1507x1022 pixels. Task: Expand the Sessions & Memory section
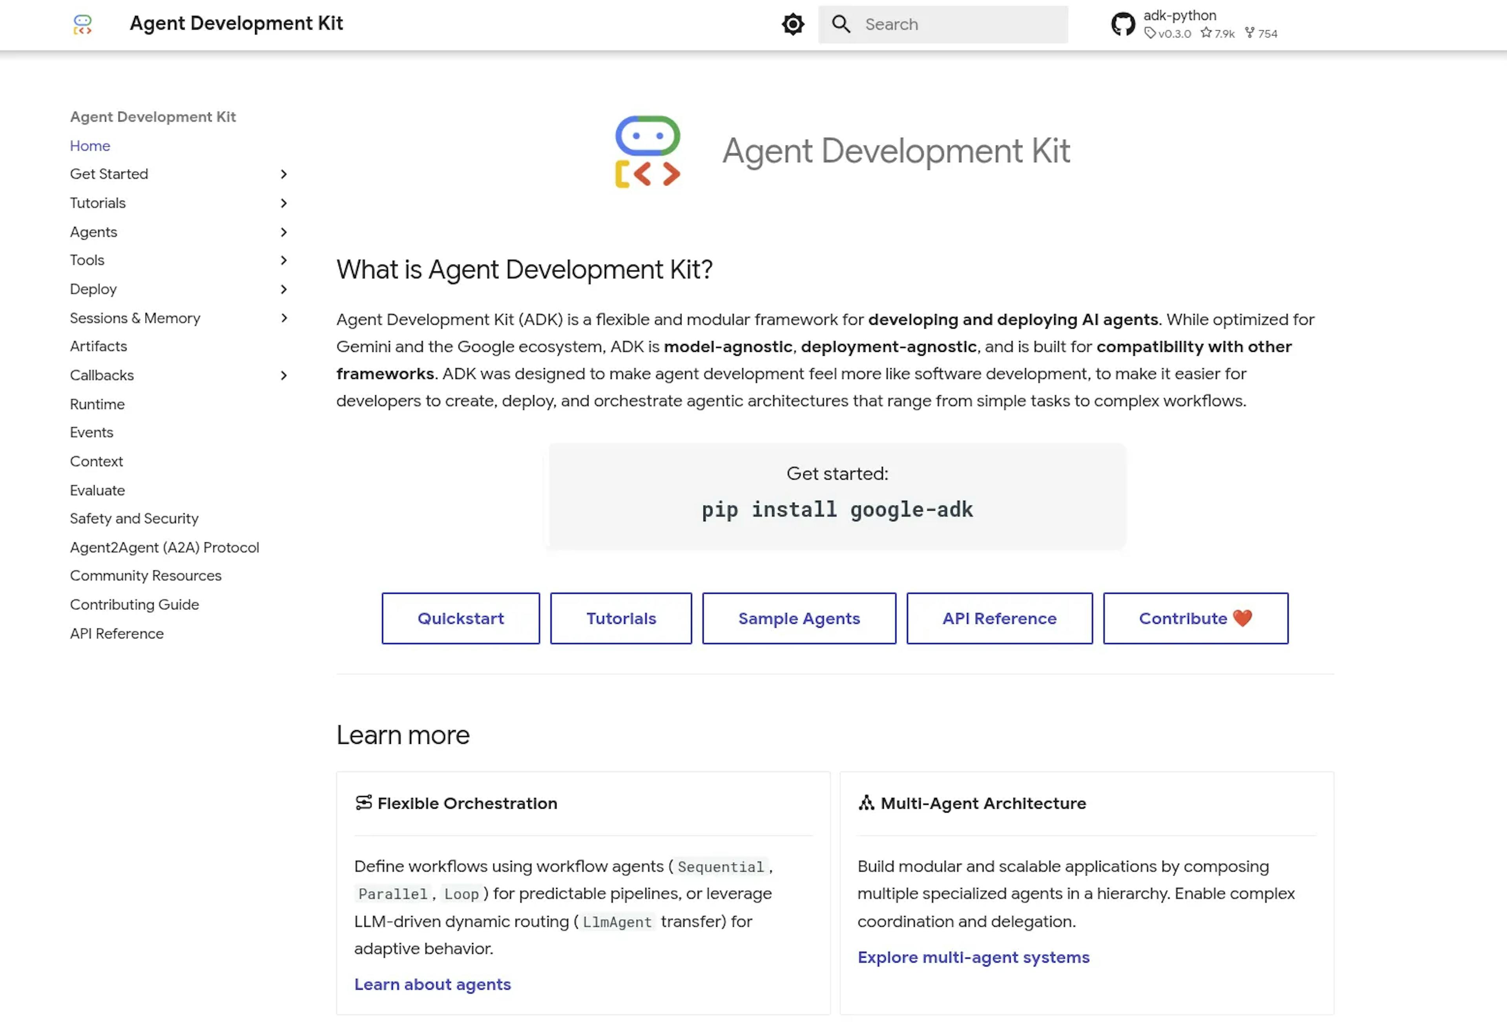pos(283,318)
